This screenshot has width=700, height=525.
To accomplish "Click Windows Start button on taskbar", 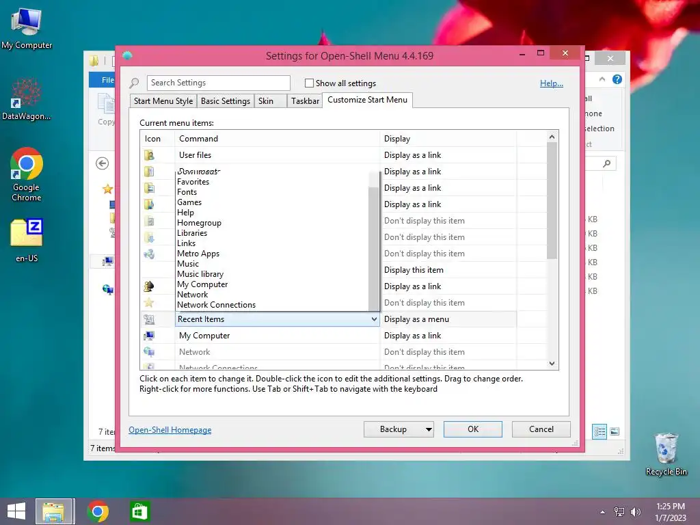I will 16,511.
